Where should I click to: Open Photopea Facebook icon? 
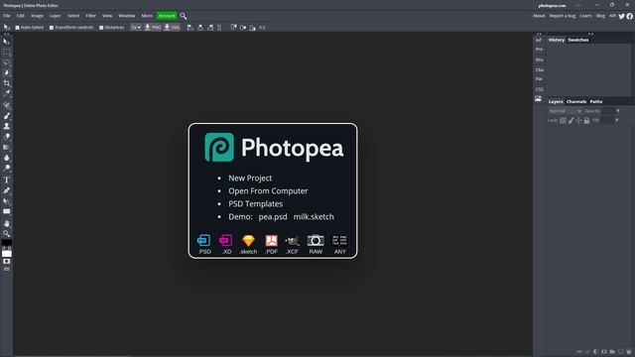tap(630, 16)
